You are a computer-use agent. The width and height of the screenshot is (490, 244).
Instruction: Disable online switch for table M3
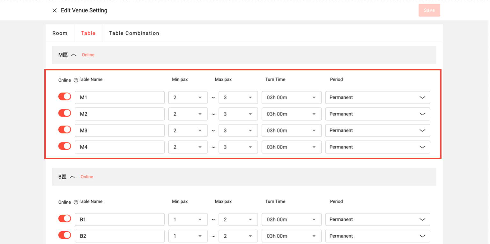[65, 130]
